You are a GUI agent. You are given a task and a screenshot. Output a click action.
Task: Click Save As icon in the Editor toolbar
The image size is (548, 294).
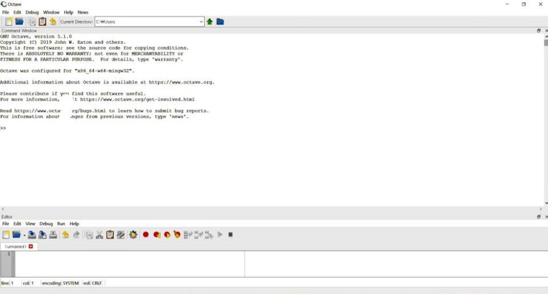[42, 235]
